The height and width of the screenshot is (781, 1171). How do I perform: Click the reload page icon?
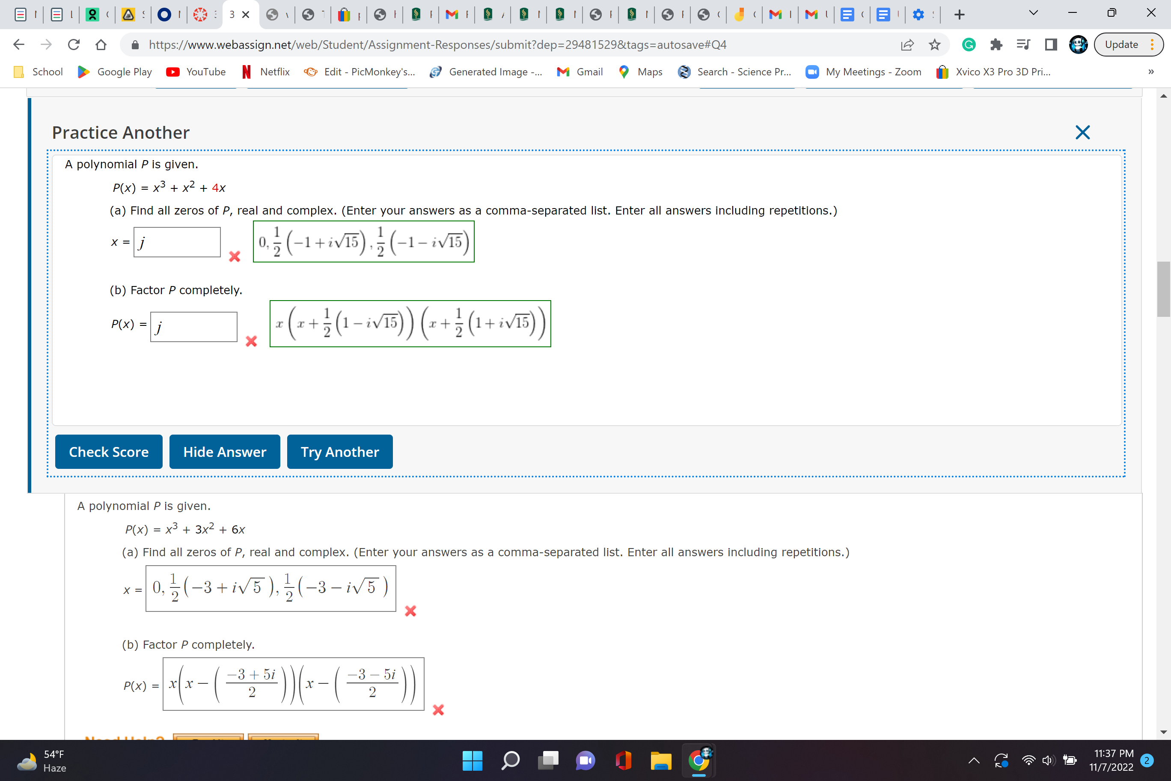click(x=74, y=45)
